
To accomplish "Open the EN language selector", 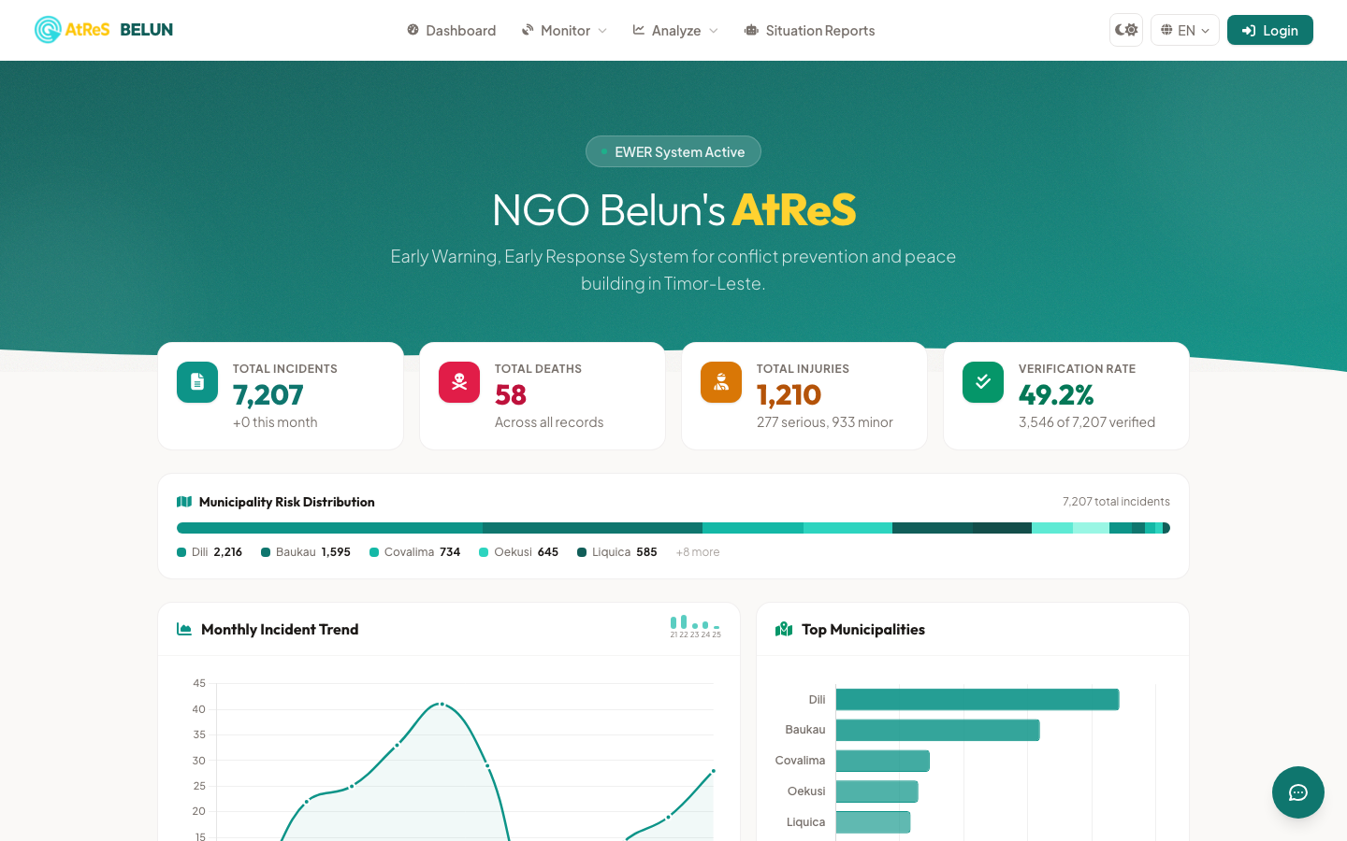I will coord(1185,30).
